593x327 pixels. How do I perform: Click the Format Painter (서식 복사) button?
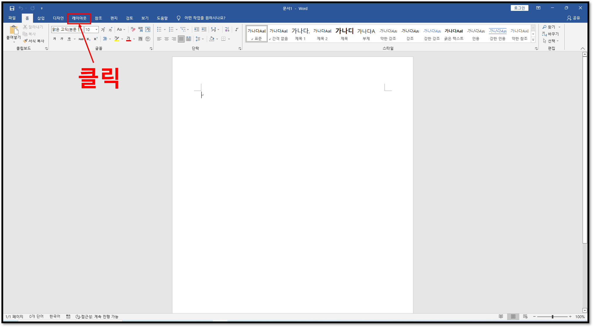pos(34,41)
